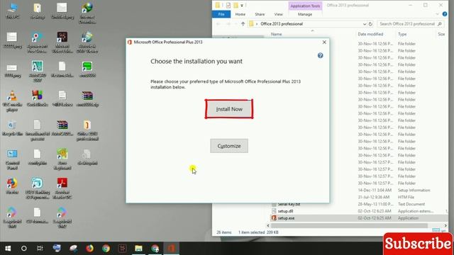The width and height of the screenshot is (454, 255).
Task: Go up one folder with the up arrow
Action: pyautogui.click(x=243, y=24)
